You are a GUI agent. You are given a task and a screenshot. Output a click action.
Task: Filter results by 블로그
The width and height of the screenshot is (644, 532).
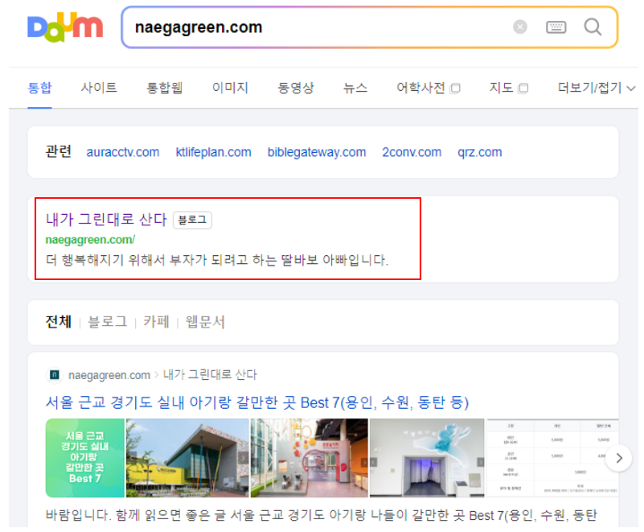[x=109, y=321]
